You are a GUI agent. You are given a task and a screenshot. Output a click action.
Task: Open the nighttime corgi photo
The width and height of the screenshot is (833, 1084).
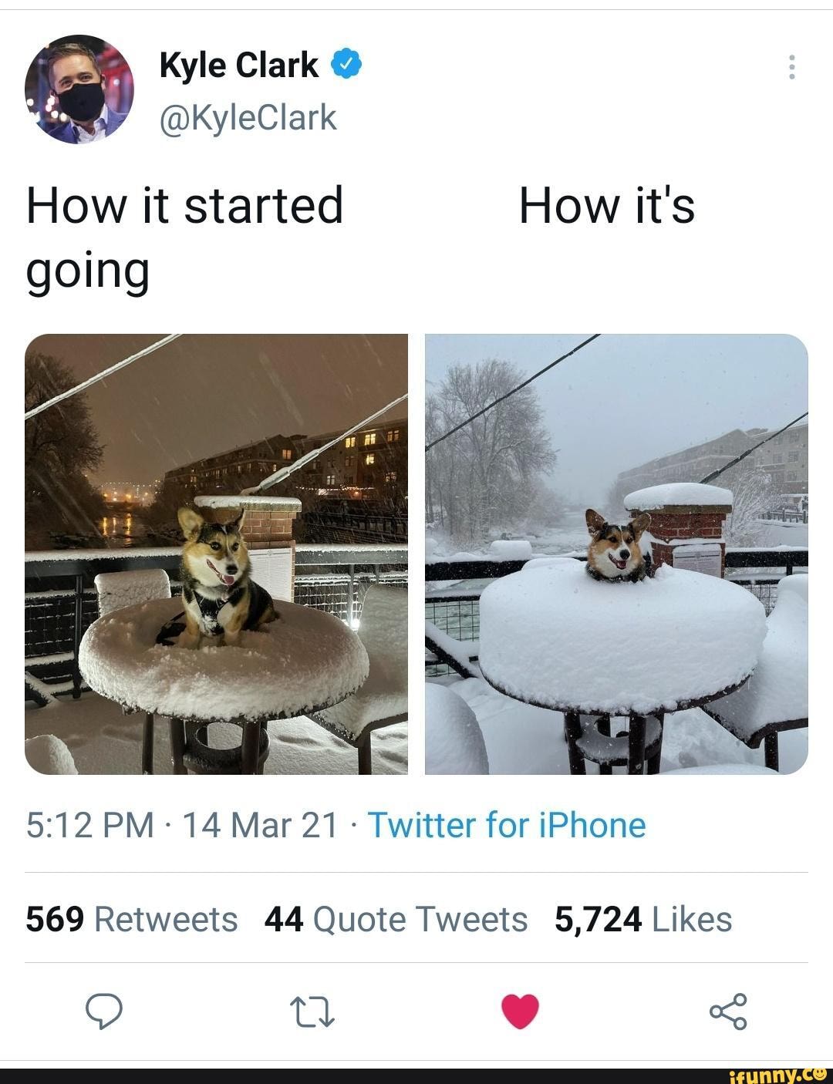[216, 554]
